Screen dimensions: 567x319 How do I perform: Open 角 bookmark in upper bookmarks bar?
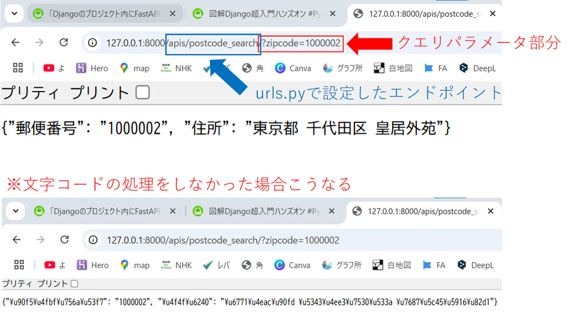point(253,68)
